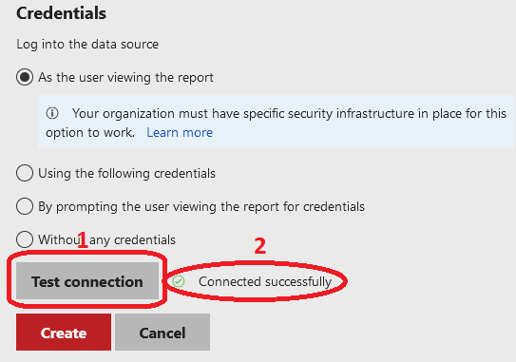Click the 'Connected successfully' status message
This screenshot has height=362, width=516.
pos(265,281)
